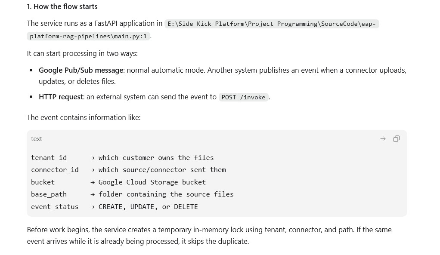Image resolution: width=440 pixels, height=255 pixels.
Task: Click base_path in the code block
Action: click(49, 194)
